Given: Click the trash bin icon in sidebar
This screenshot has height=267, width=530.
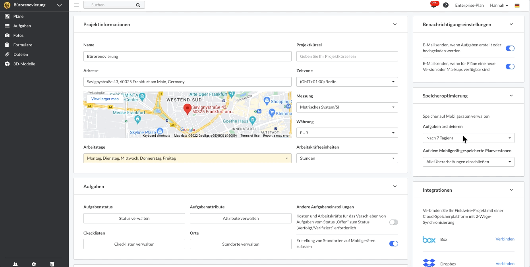Looking at the screenshot, I should tap(52, 264).
